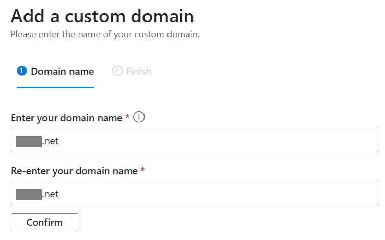Click the gray redacted block in first domain field
The image size is (385, 240).
[29, 142]
